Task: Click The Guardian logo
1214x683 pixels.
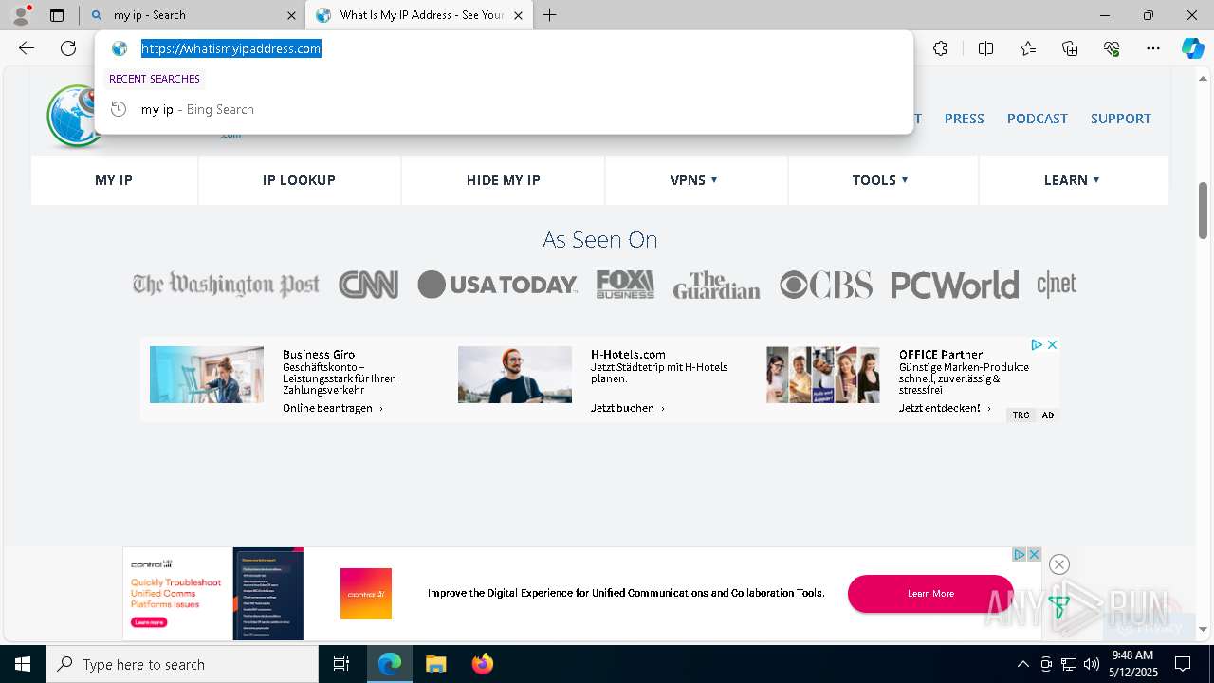Action: (717, 285)
